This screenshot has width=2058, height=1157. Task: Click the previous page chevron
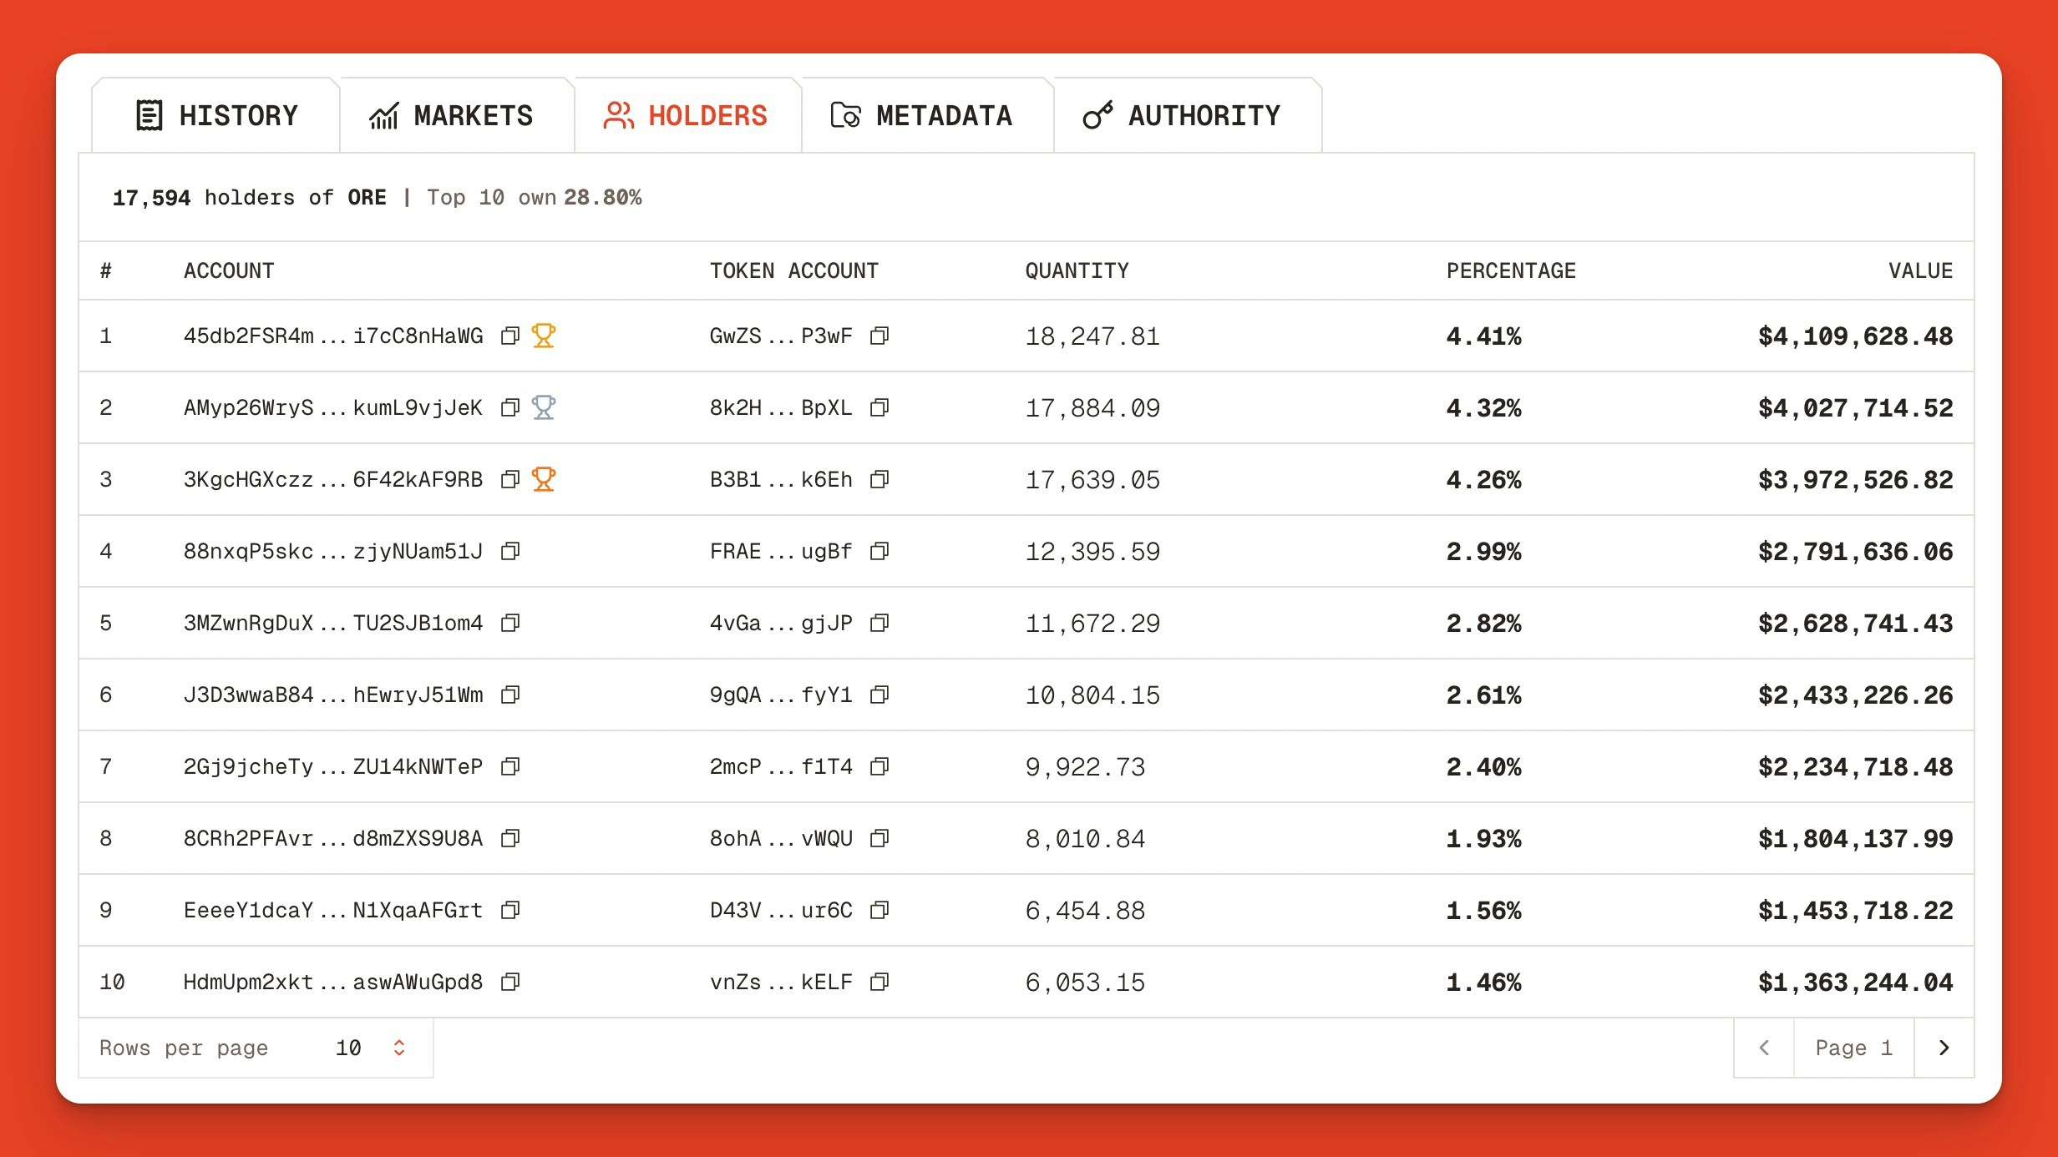click(1763, 1048)
